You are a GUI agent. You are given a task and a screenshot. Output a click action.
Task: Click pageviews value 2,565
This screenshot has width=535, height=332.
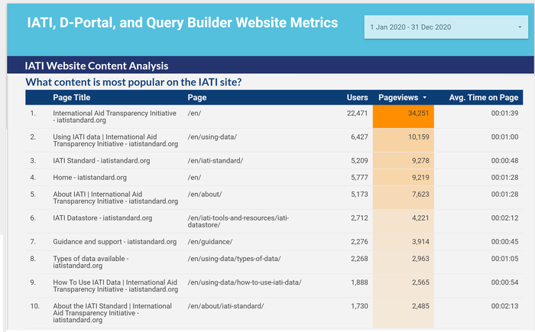pos(420,282)
